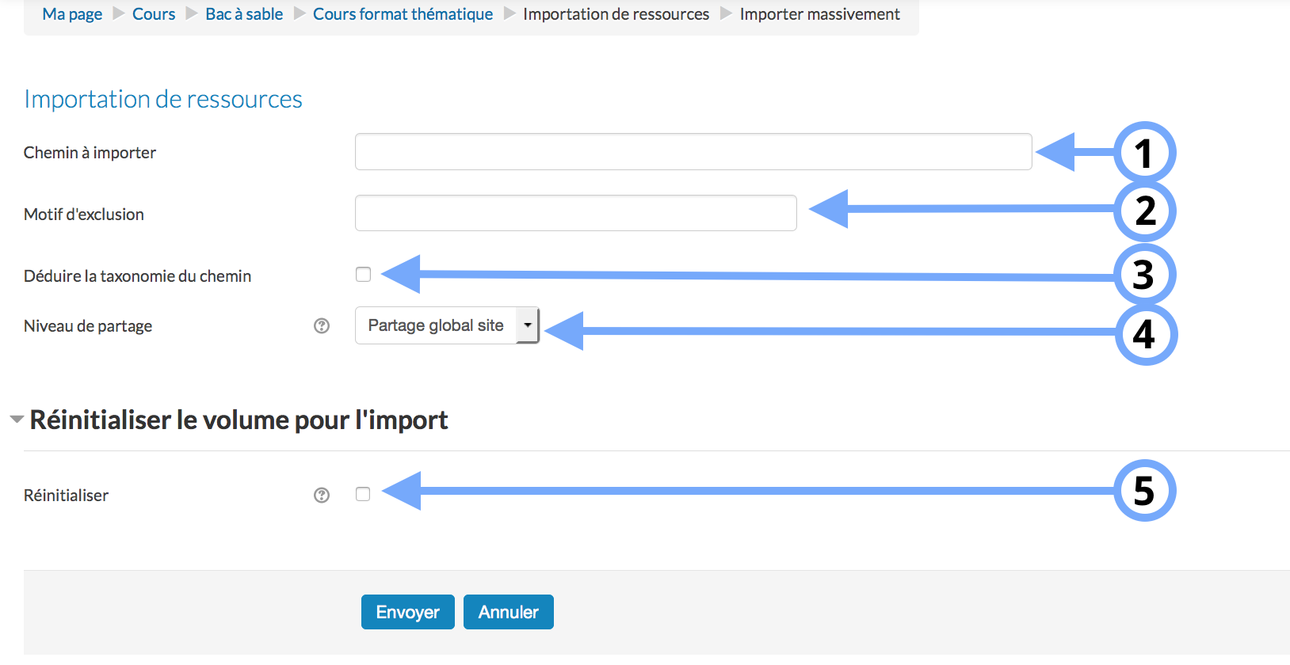Collapse Réinitialiser le volume pour l'import section
This screenshot has width=1290, height=665.
click(17, 420)
